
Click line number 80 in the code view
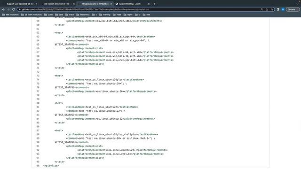[38, 103]
